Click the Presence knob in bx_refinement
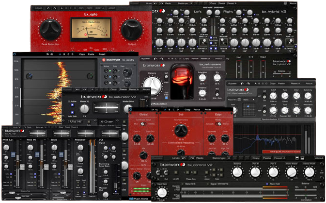 click(x=202, y=93)
